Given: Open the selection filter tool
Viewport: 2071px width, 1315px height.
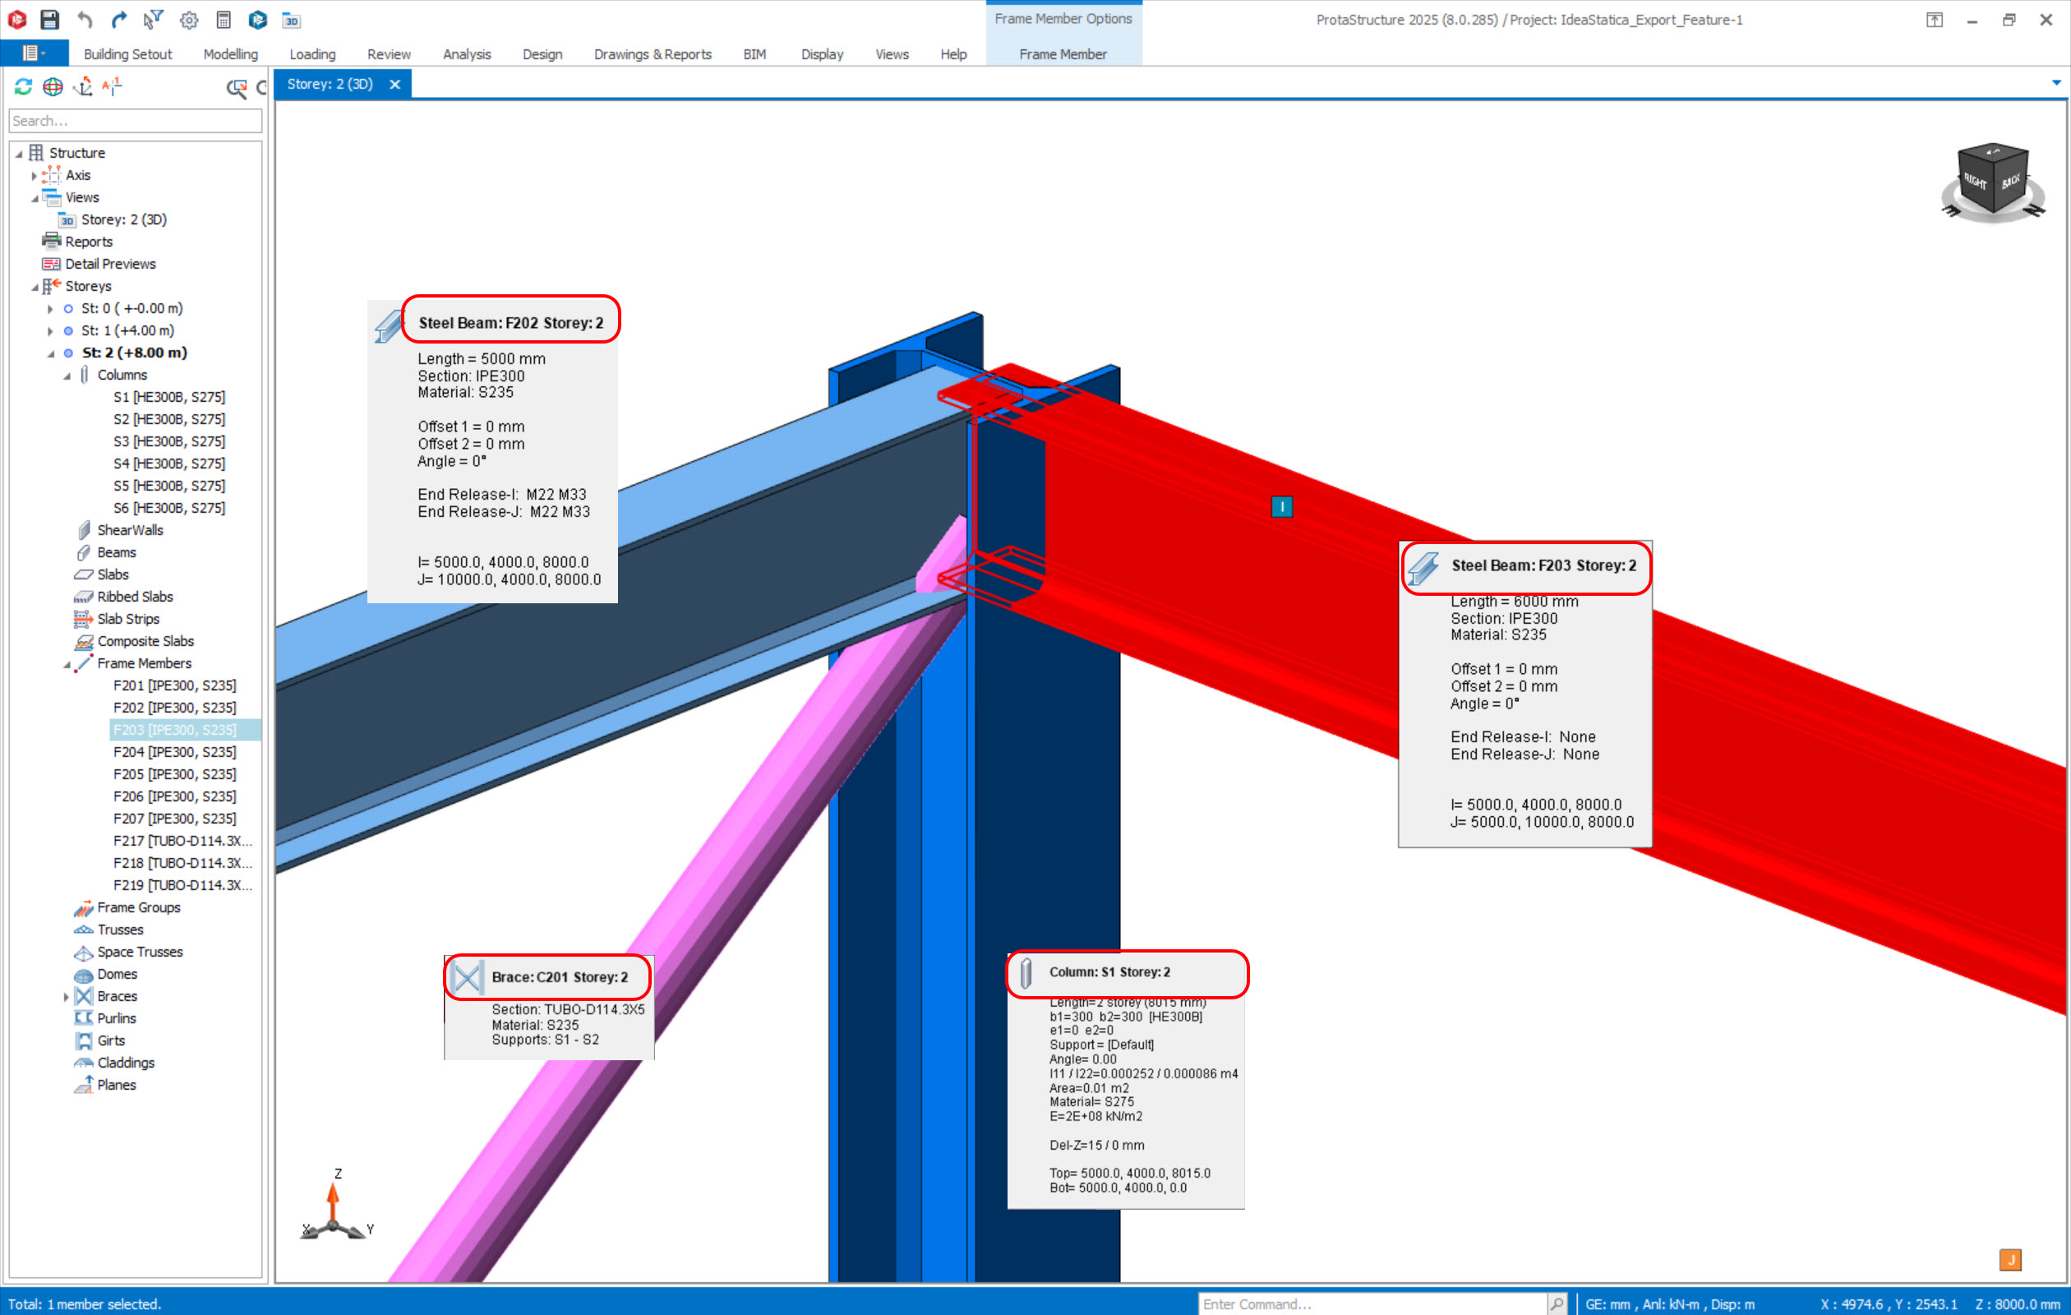Looking at the screenshot, I should pyautogui.click(x=153, y=19).
